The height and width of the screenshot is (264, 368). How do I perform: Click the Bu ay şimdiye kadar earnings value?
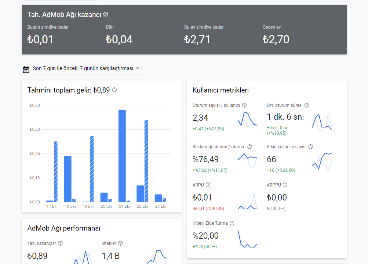(x=197, y=39)
